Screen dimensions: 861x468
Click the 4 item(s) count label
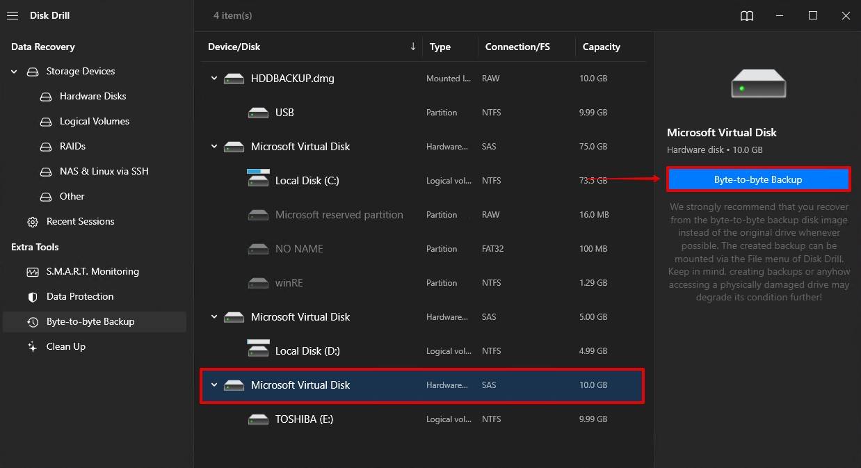click(x=232, y=15)
